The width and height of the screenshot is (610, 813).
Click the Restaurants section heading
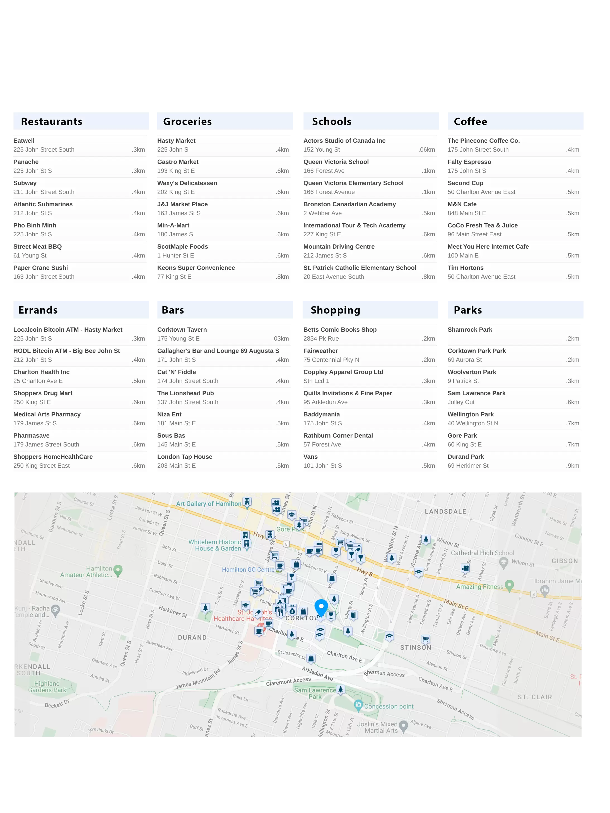[52, 122]
